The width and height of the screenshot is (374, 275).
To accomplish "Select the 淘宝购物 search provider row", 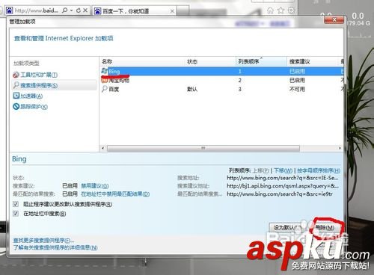I will [221, 80].
